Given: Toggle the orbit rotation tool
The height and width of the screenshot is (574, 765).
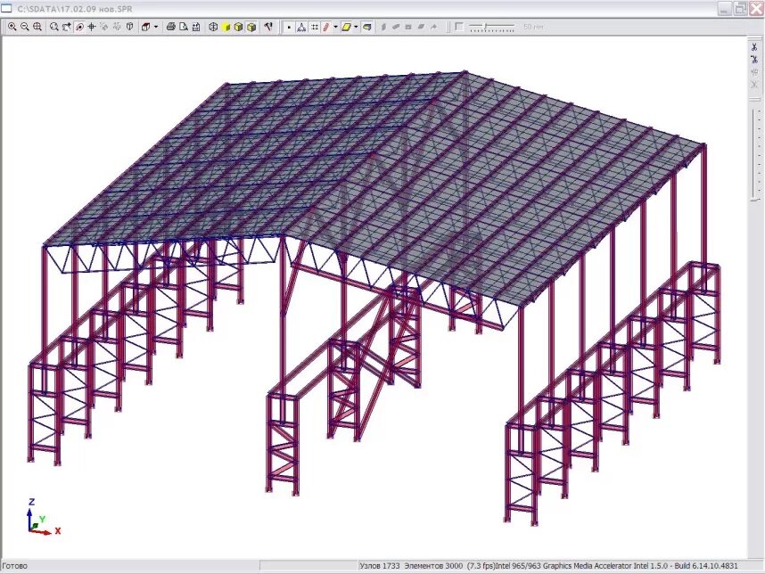Looking at the screenshot, I should coord(79,27).
